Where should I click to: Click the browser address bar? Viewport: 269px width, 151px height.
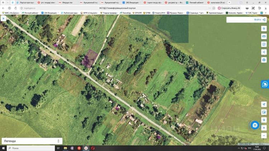tap(115, 8)
